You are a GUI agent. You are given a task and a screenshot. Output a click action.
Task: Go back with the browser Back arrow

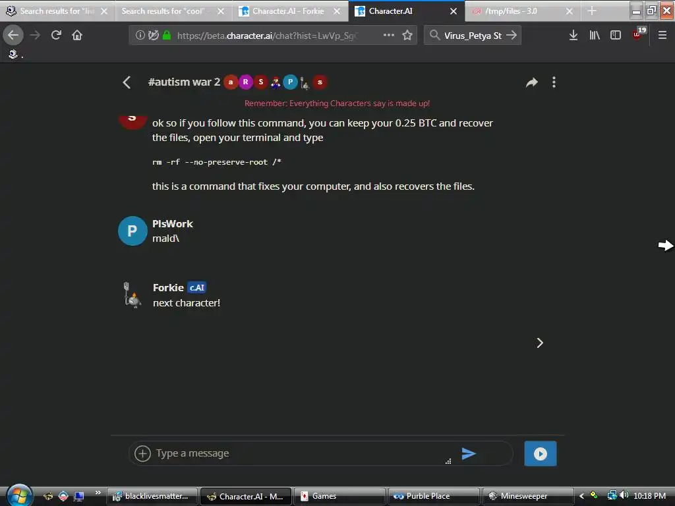coord(13,35)
